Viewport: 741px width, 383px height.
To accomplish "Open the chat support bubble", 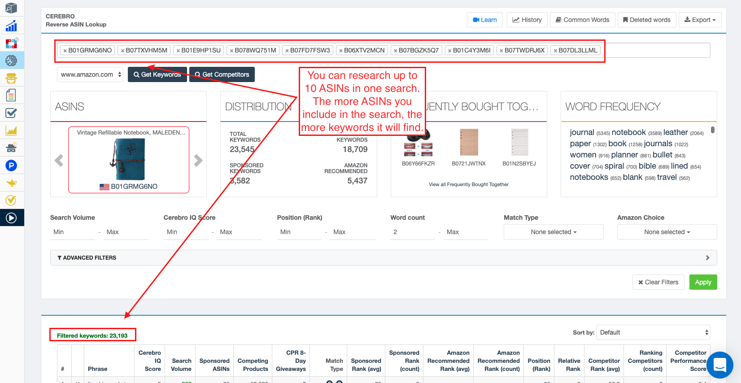I will 719,365.
